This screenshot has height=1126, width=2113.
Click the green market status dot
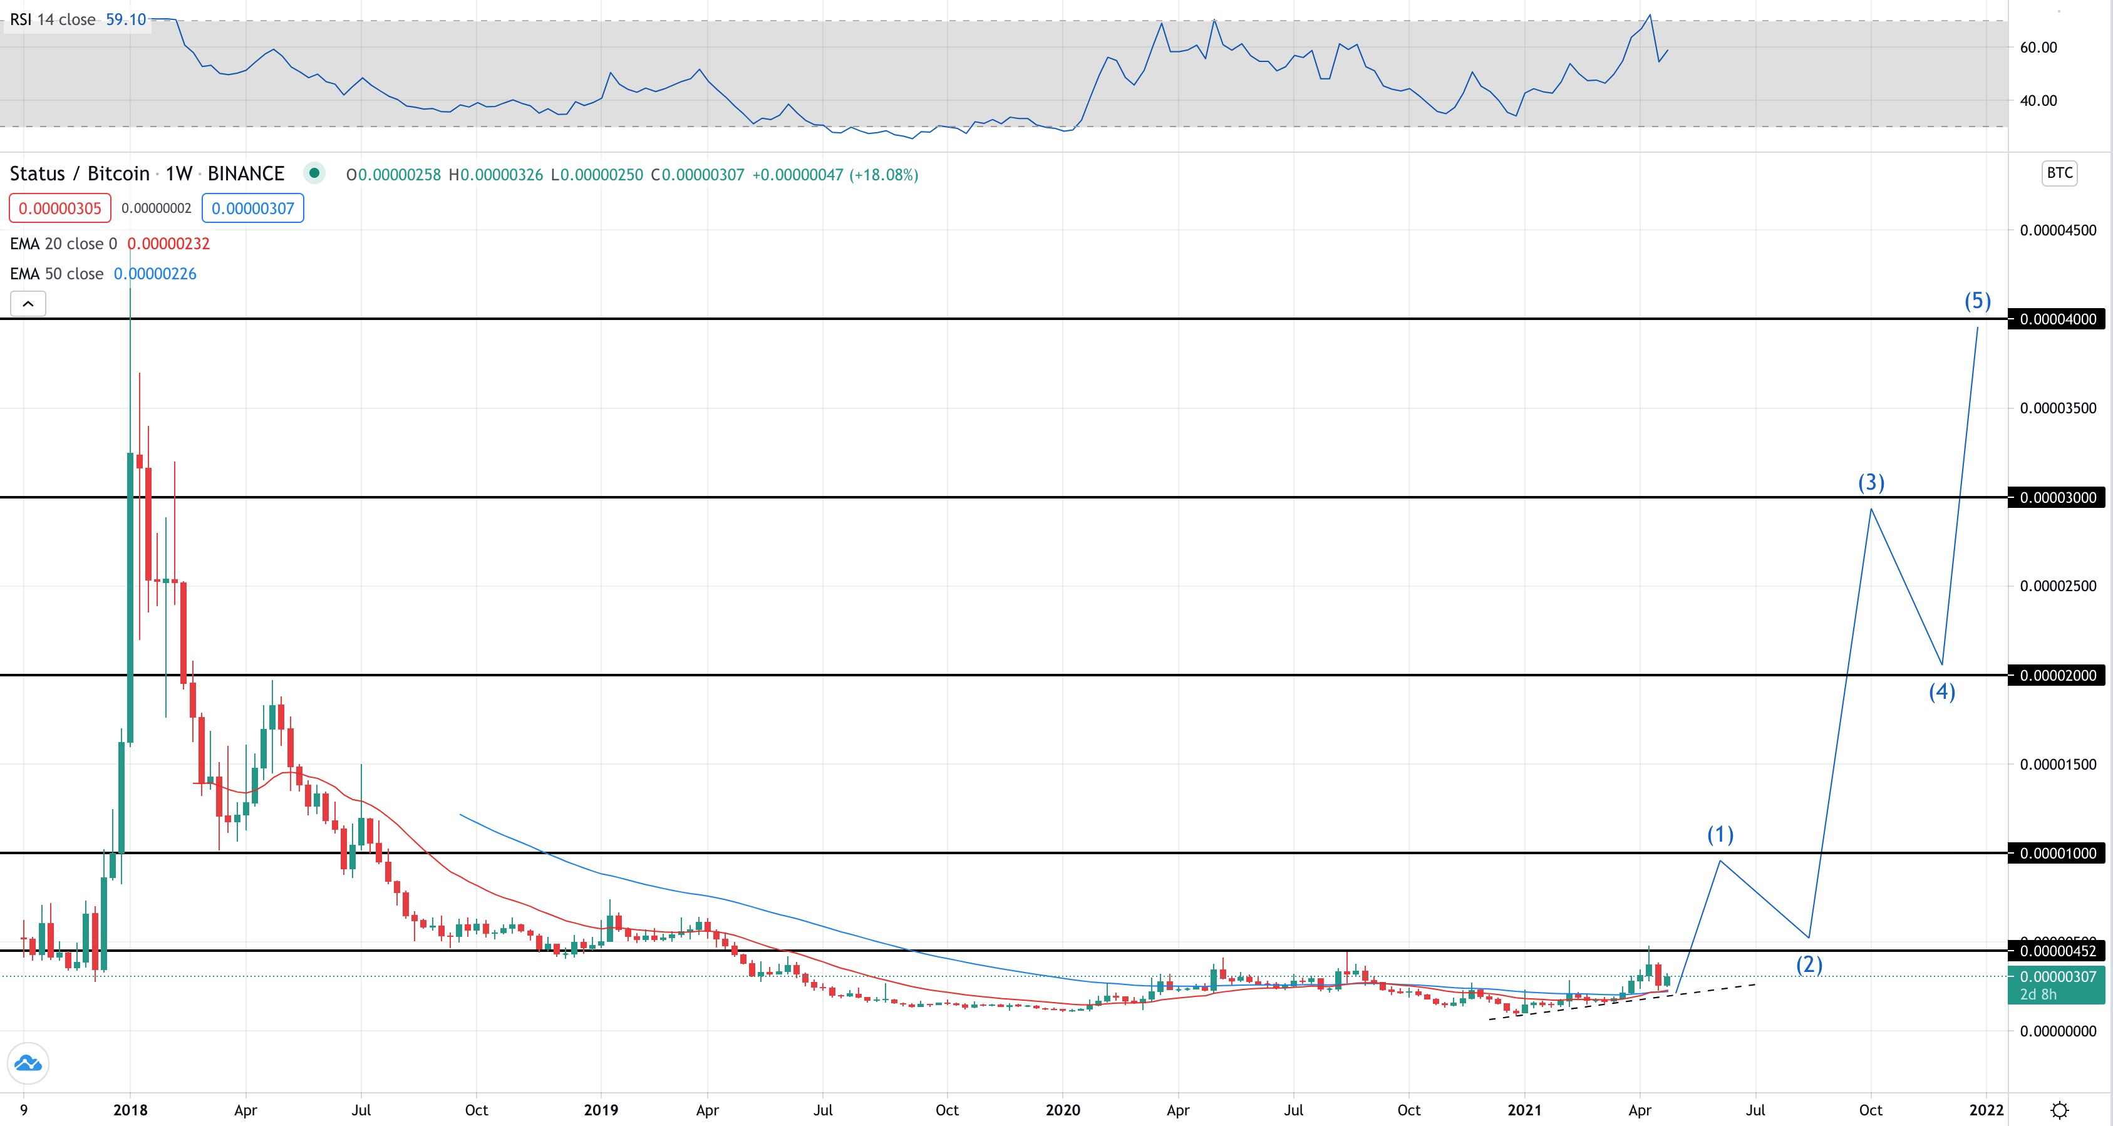pos(314,173)
